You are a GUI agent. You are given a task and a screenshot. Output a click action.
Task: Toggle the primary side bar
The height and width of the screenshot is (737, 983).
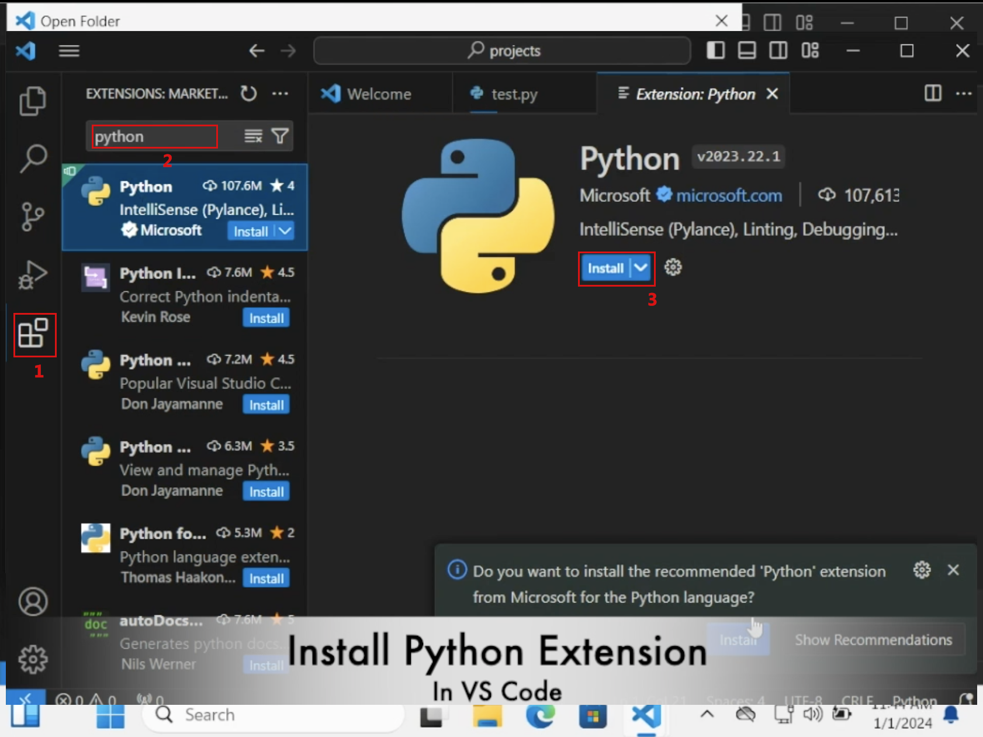point(716,50)
